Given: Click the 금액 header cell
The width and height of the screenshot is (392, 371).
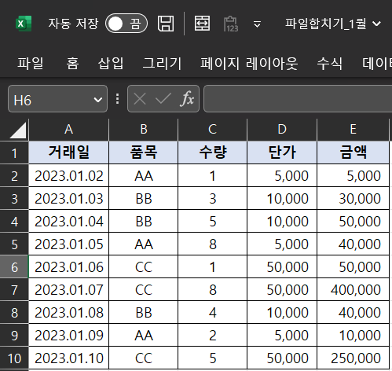Looking at the screenshot, I should (x=353, y=152).
